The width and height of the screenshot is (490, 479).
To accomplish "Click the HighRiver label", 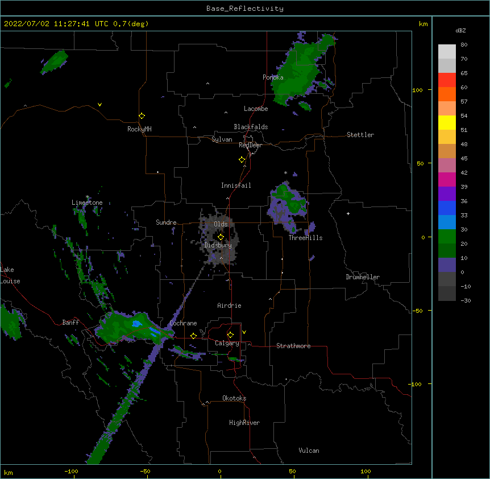I will (x=244, y=423).
